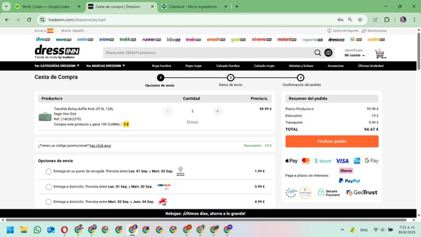
Task: Show hidden system tray icons
Action: [342, 230]
